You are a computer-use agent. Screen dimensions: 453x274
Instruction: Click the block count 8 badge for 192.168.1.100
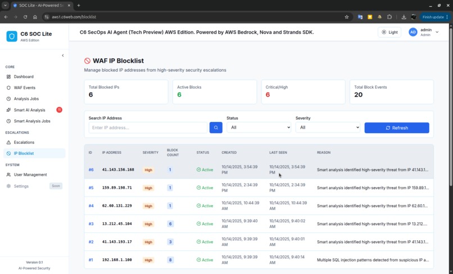click(x=170, y=260)
